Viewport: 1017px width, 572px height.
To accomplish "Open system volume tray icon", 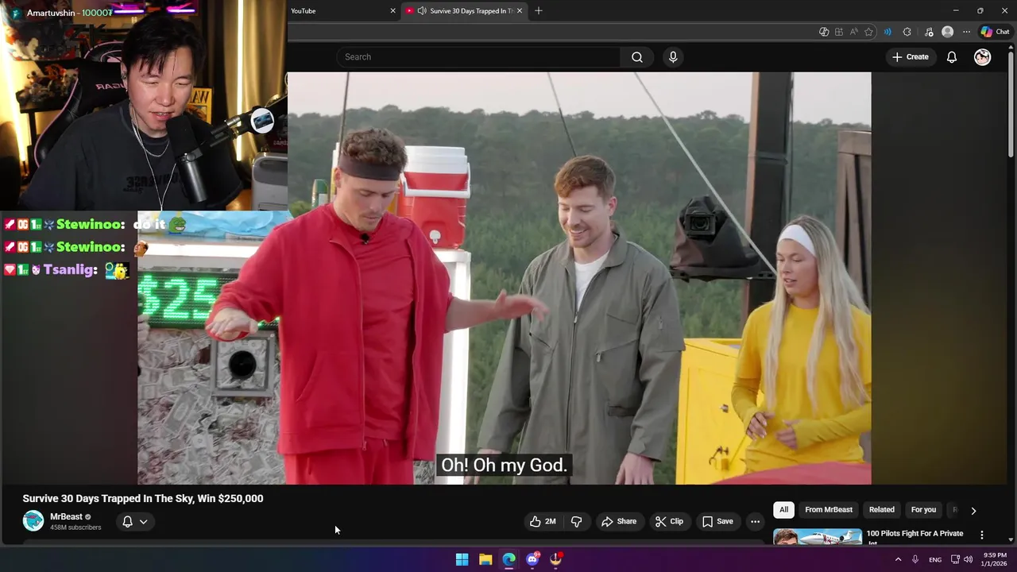I will point(968,559).
